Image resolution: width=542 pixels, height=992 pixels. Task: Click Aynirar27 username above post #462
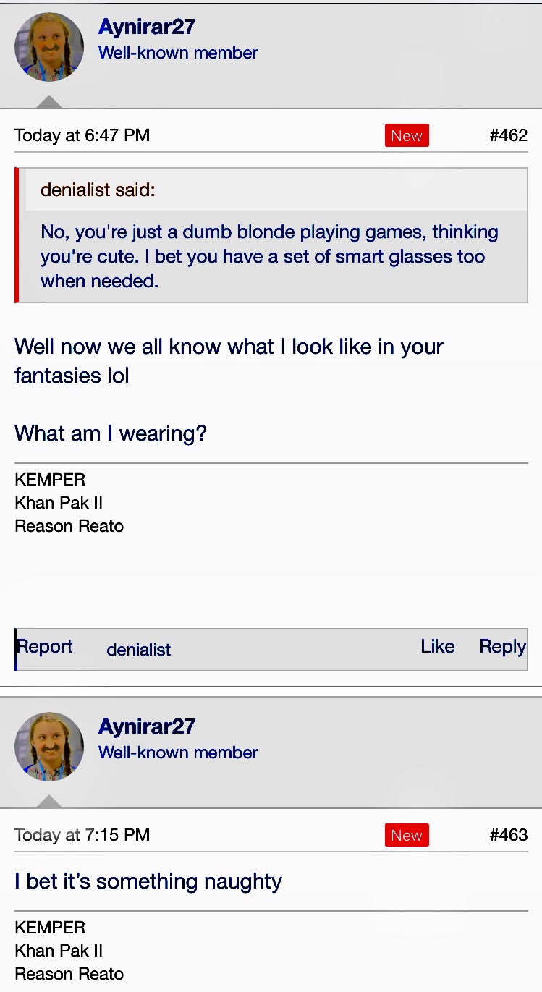147,27
